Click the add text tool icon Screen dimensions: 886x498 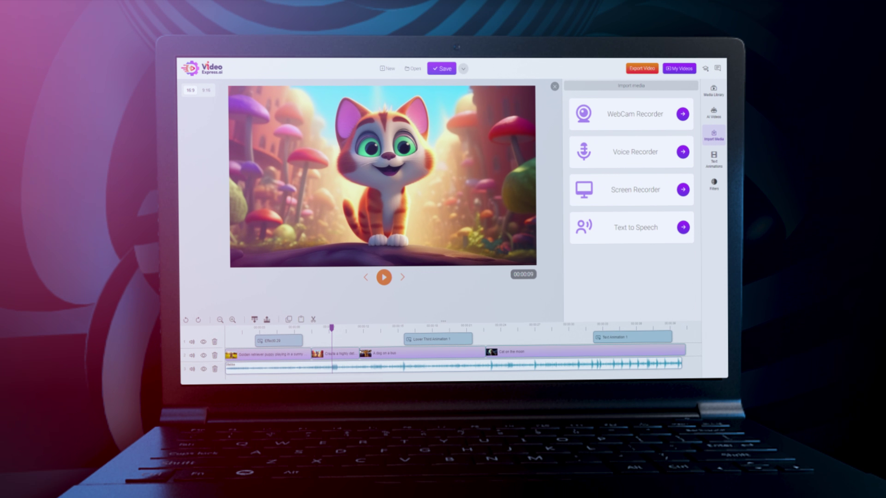coord(254,319)
